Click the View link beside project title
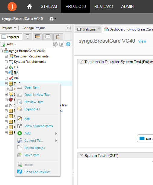The image size is (153, 185). tap(142, 41)
